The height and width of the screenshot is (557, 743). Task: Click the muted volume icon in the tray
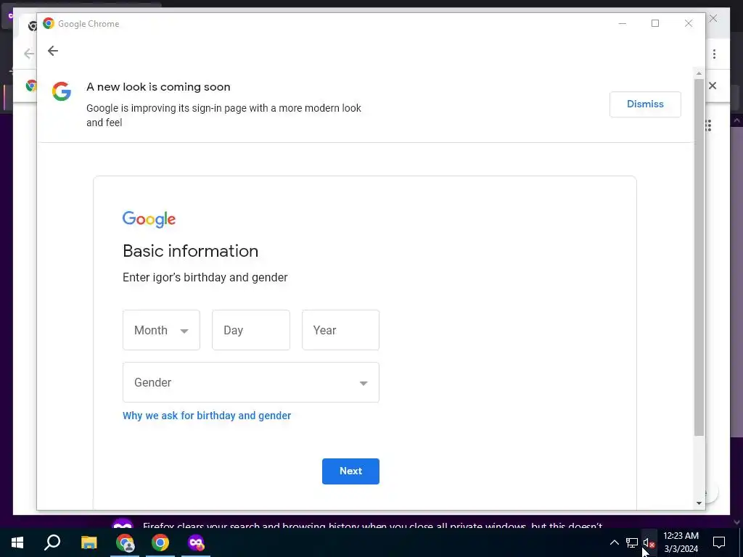(649, 542)
